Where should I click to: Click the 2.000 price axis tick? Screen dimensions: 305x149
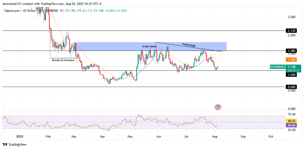[x=292, y=35]
